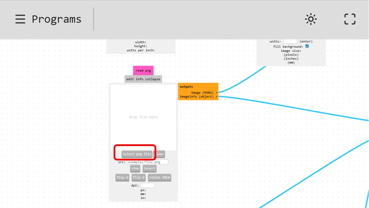
Task: Click the image size: label
Action: 291,51
